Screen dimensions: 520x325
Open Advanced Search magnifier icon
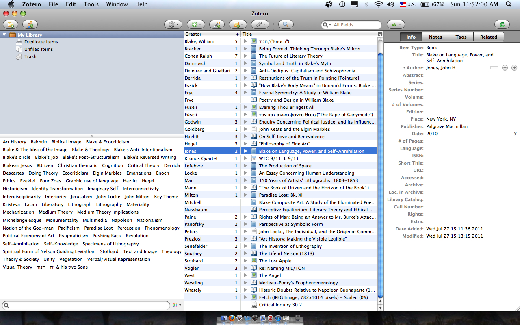[x=286, y=25]
